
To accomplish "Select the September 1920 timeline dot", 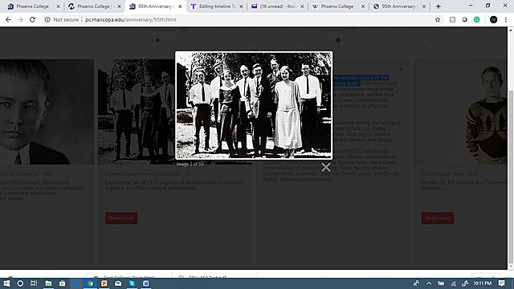I will point(157,40).
